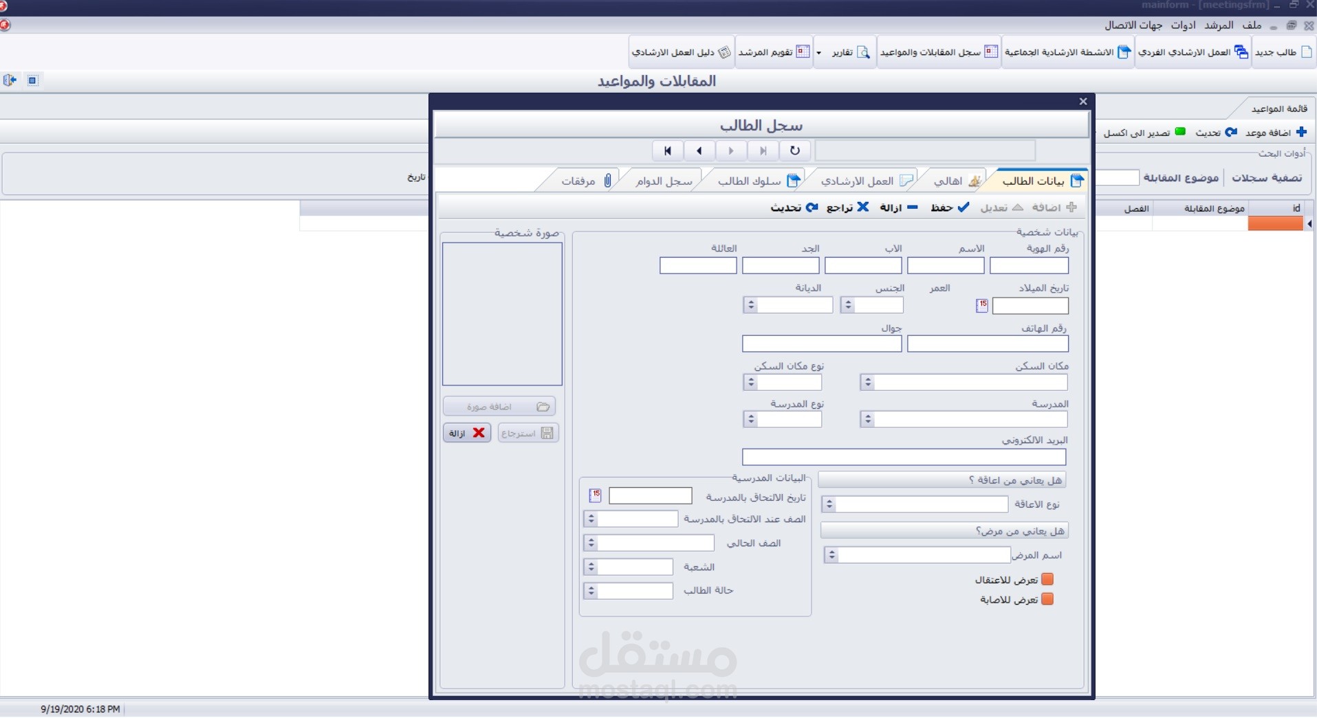Screen dimensions: 1317x718
Task: Click into الاسم name field
Action: pyautogui.click(x=946, y=265)
